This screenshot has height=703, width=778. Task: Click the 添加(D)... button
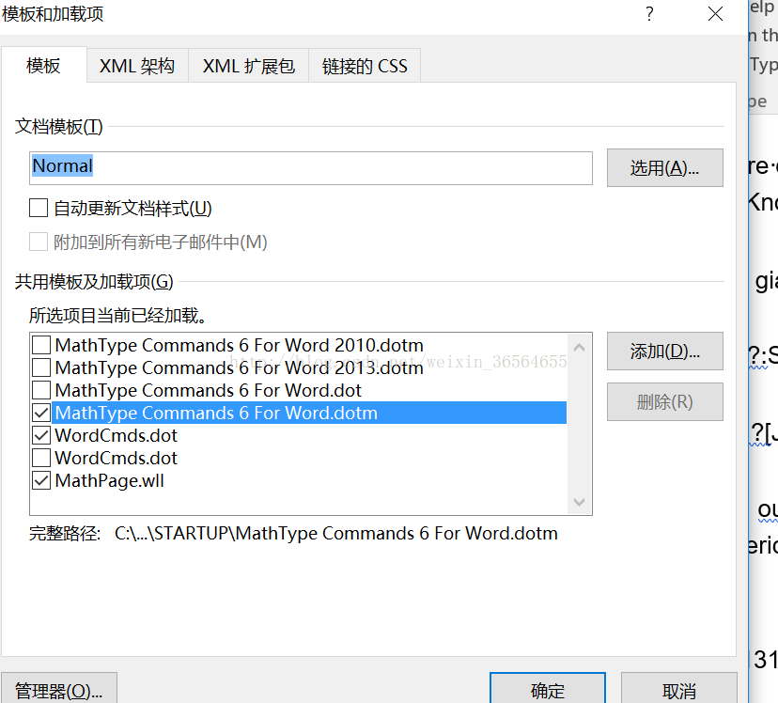(x=665, y=351)
